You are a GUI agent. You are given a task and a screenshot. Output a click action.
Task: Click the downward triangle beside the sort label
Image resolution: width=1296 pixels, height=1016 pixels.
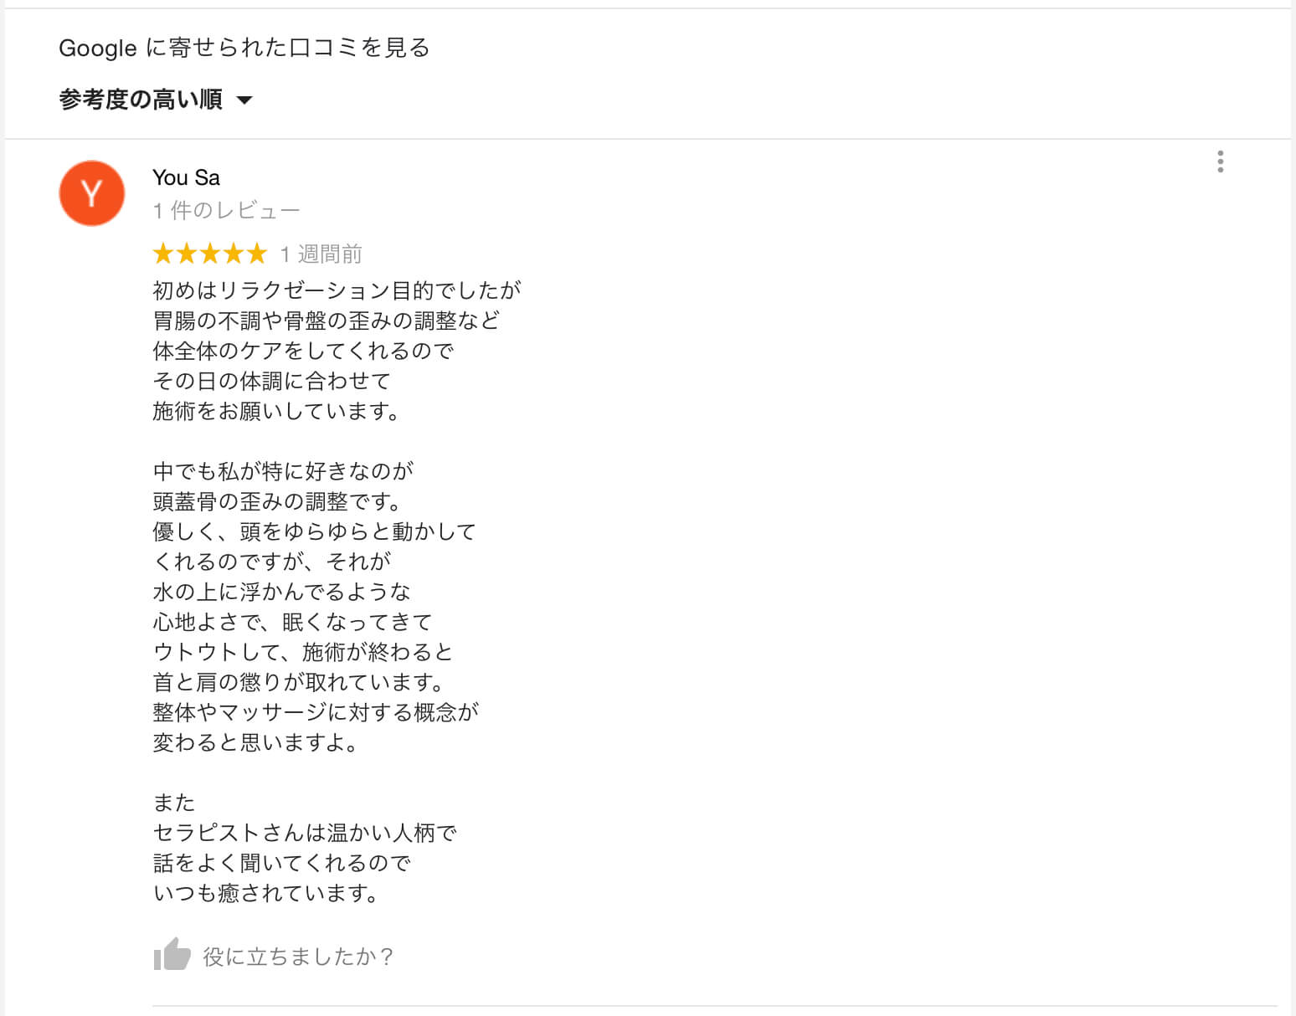coord(244,100)
